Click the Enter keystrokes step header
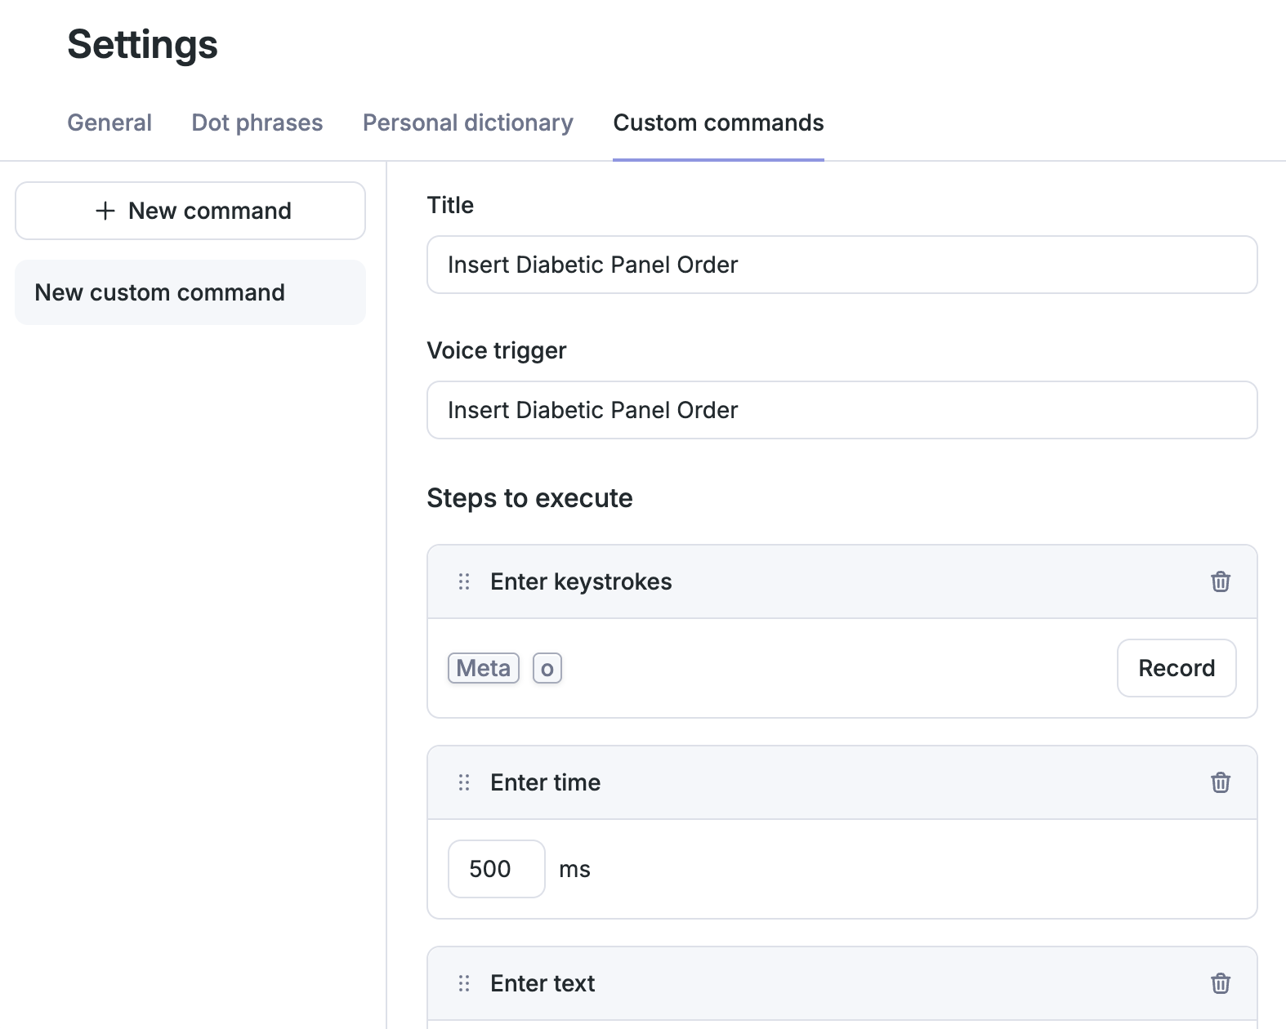 pyautogui.click(x=842, y=581)
